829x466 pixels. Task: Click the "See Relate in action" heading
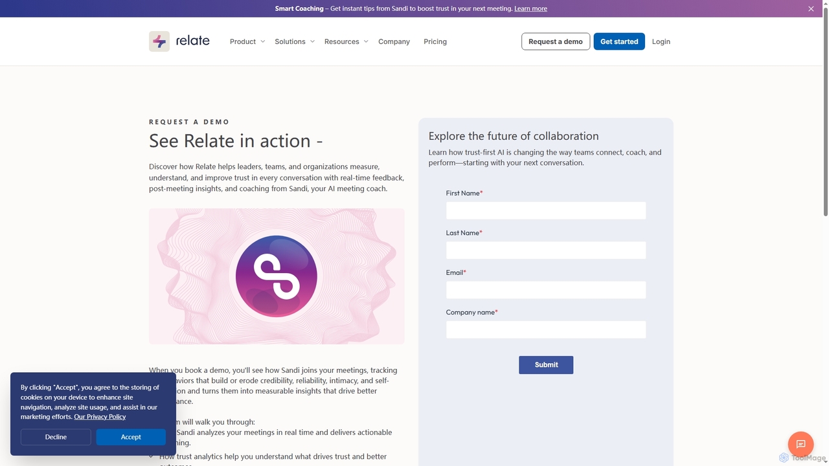coord(236,140)
